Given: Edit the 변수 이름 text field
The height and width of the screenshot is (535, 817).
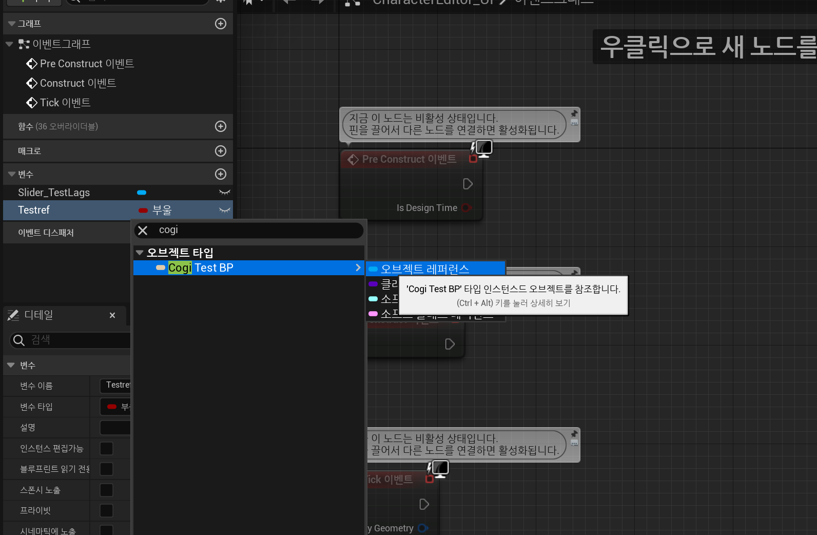Looking at the screenshot, I should (x=115, y=385).
